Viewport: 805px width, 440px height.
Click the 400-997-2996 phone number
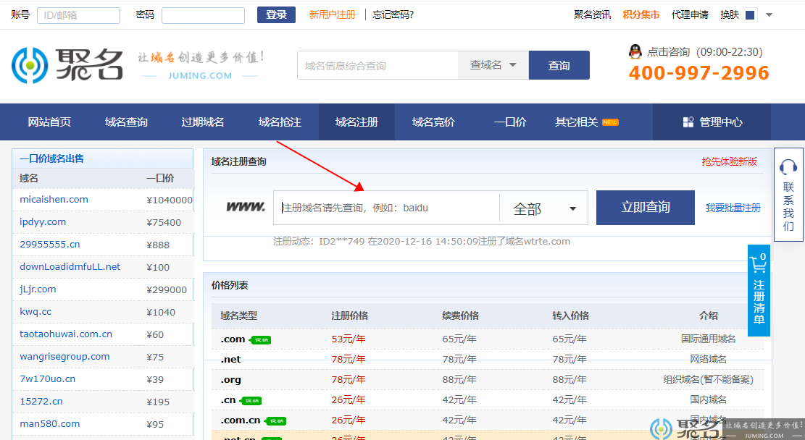pyautogui.click(x=698, y=73)
